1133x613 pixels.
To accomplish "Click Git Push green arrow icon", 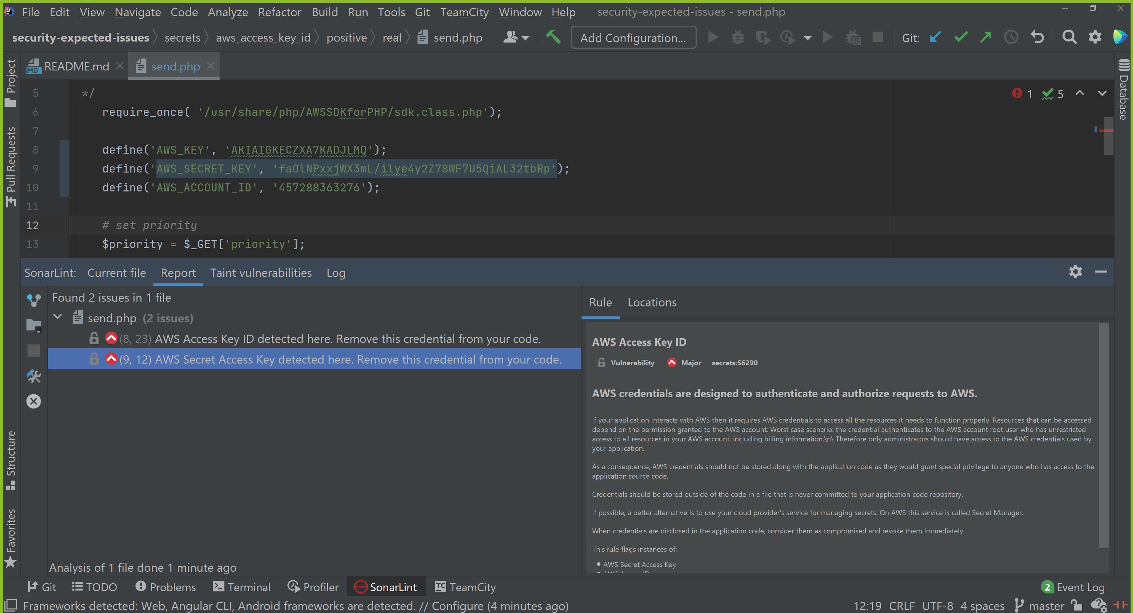I will pyautogui.click(x=986, y=37).
